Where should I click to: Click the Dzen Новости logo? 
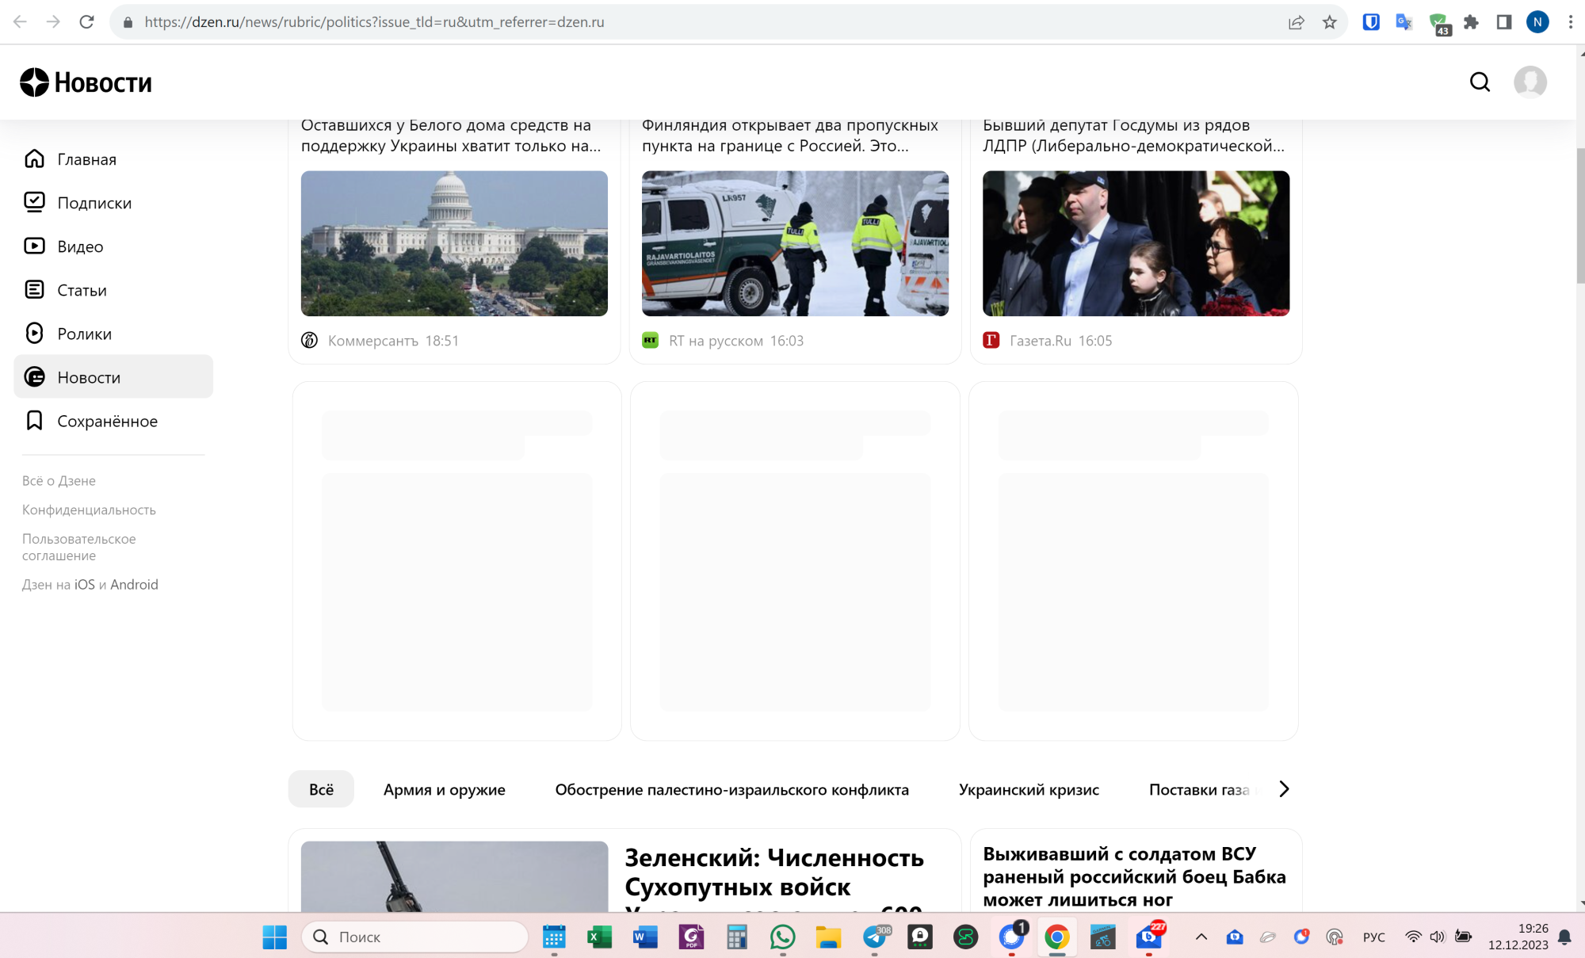(87, 82)
